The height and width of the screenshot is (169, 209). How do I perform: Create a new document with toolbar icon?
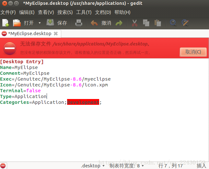(x=6, y=23)
